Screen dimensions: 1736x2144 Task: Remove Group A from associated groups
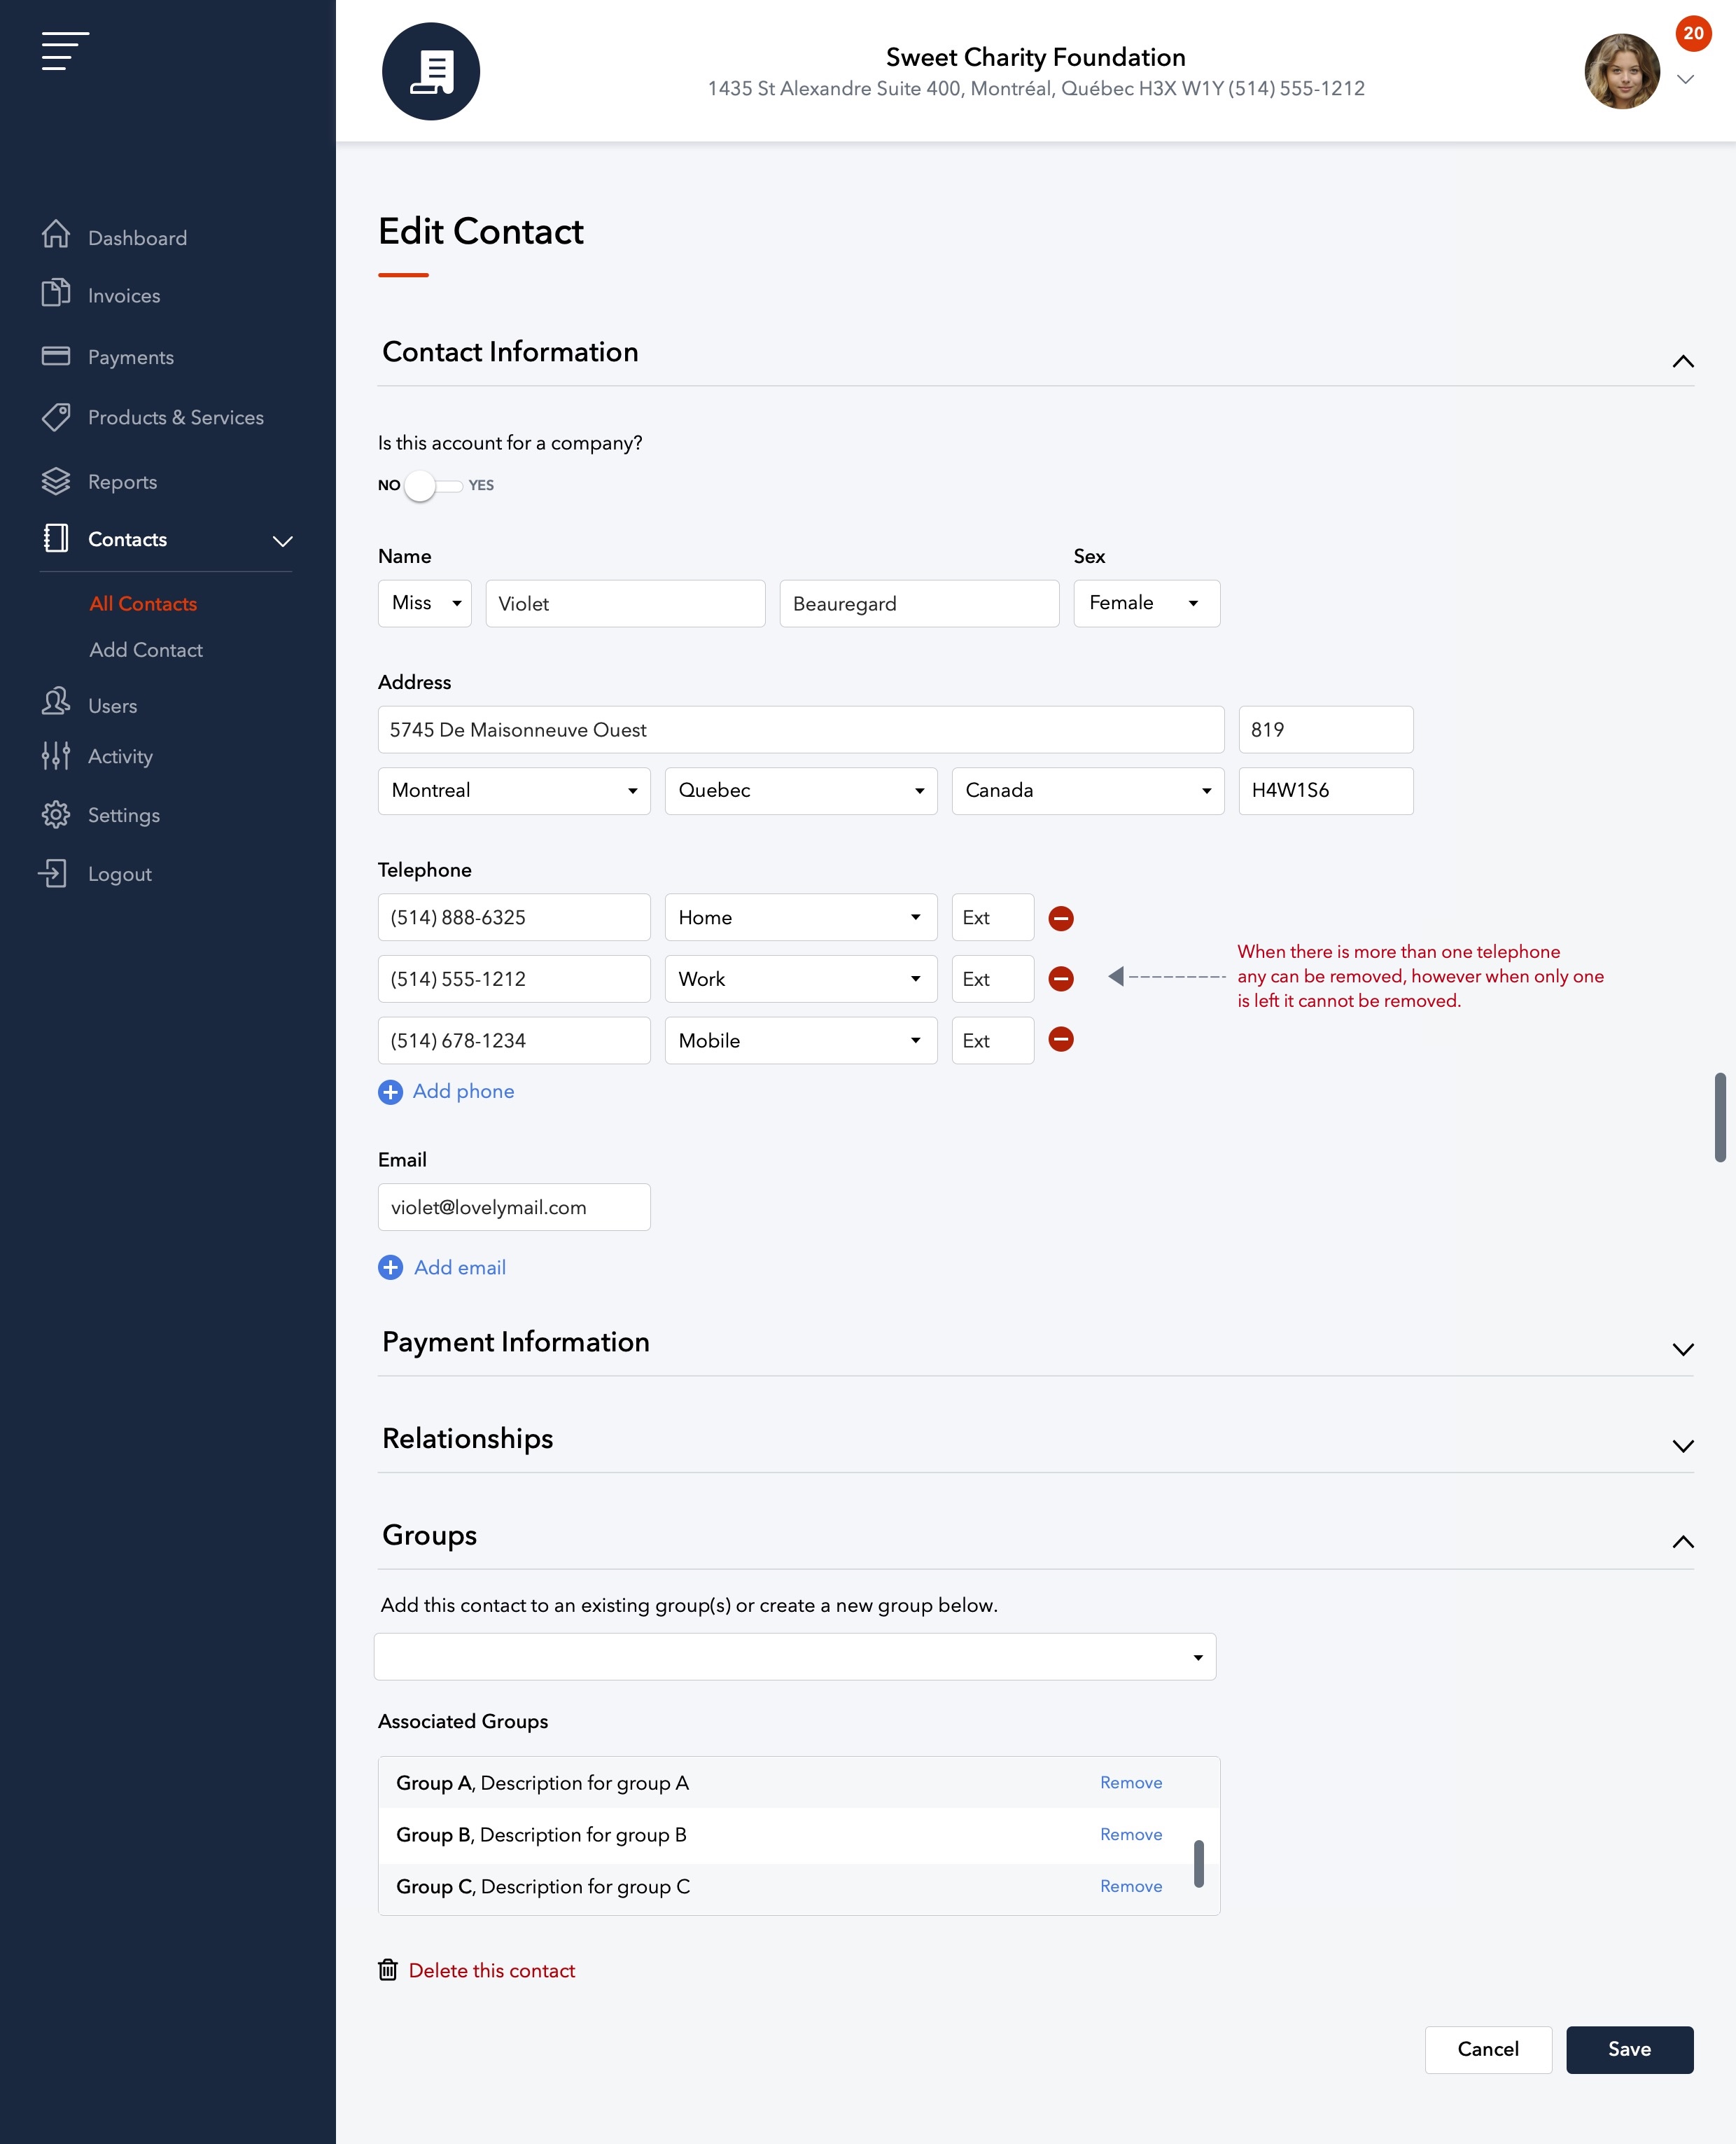pyautogui.click(x=1131, y=1783)
